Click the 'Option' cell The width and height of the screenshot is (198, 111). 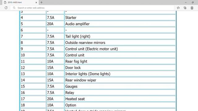pyautogui.click(x=120, y=105)
